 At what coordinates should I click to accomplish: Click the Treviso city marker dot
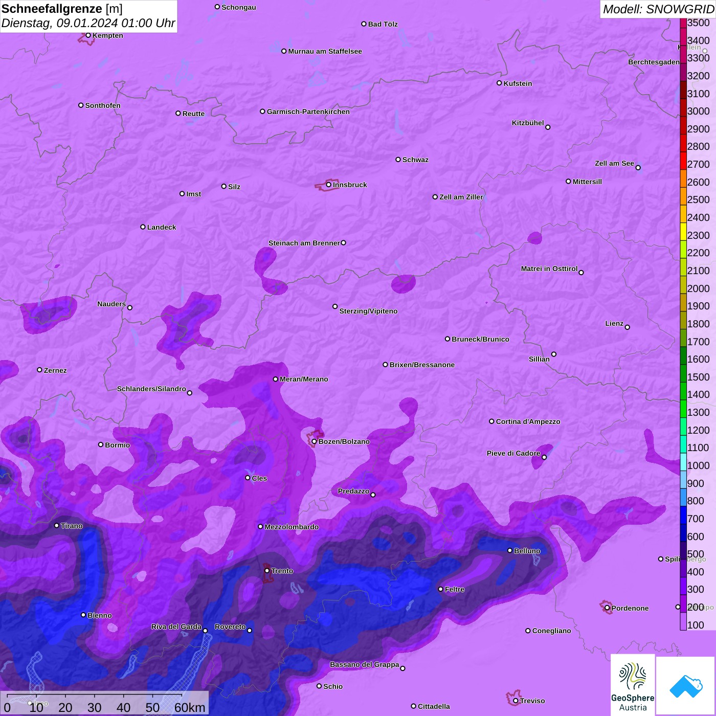click(x=516, y=701)
